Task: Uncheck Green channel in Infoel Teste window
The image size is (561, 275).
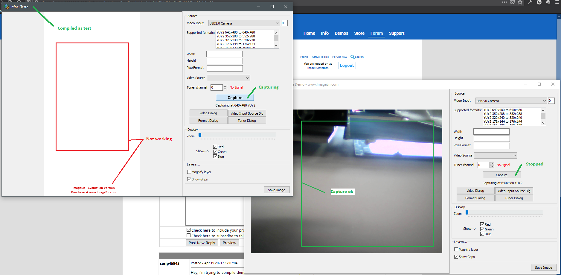Action: click(215, 152)
